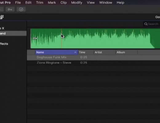Open the Modify menu
The height and width of the screenshot is (123, 160).
pyautogui.click(x=77, y=2)
